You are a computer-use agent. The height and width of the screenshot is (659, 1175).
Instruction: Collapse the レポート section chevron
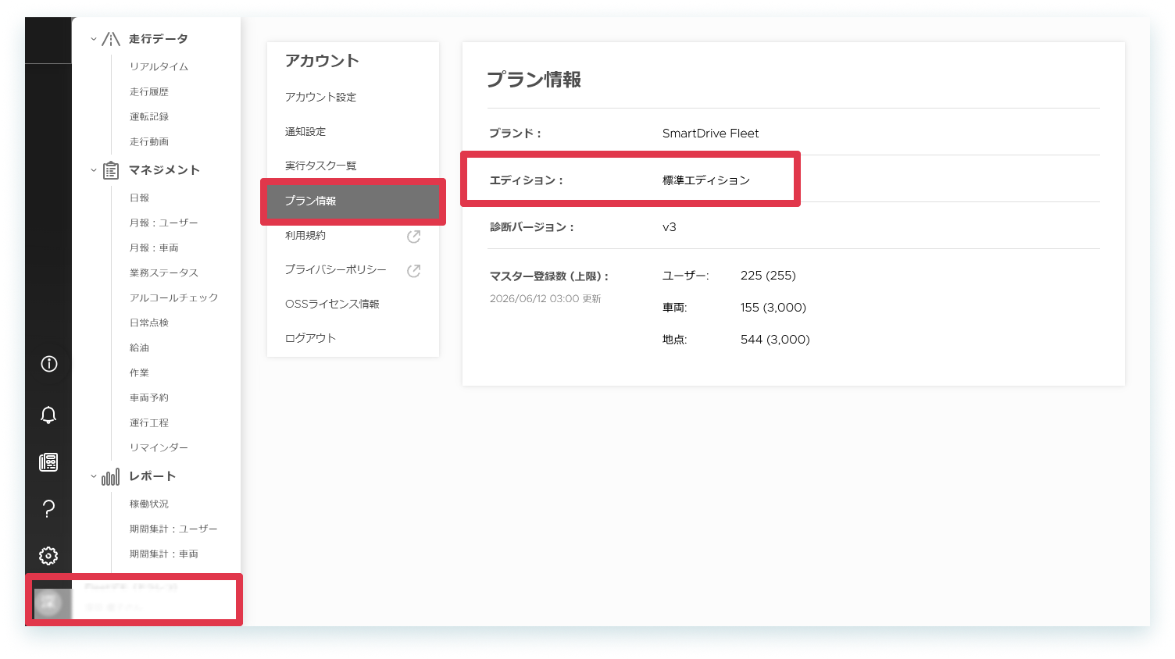[x=94, y=476]
